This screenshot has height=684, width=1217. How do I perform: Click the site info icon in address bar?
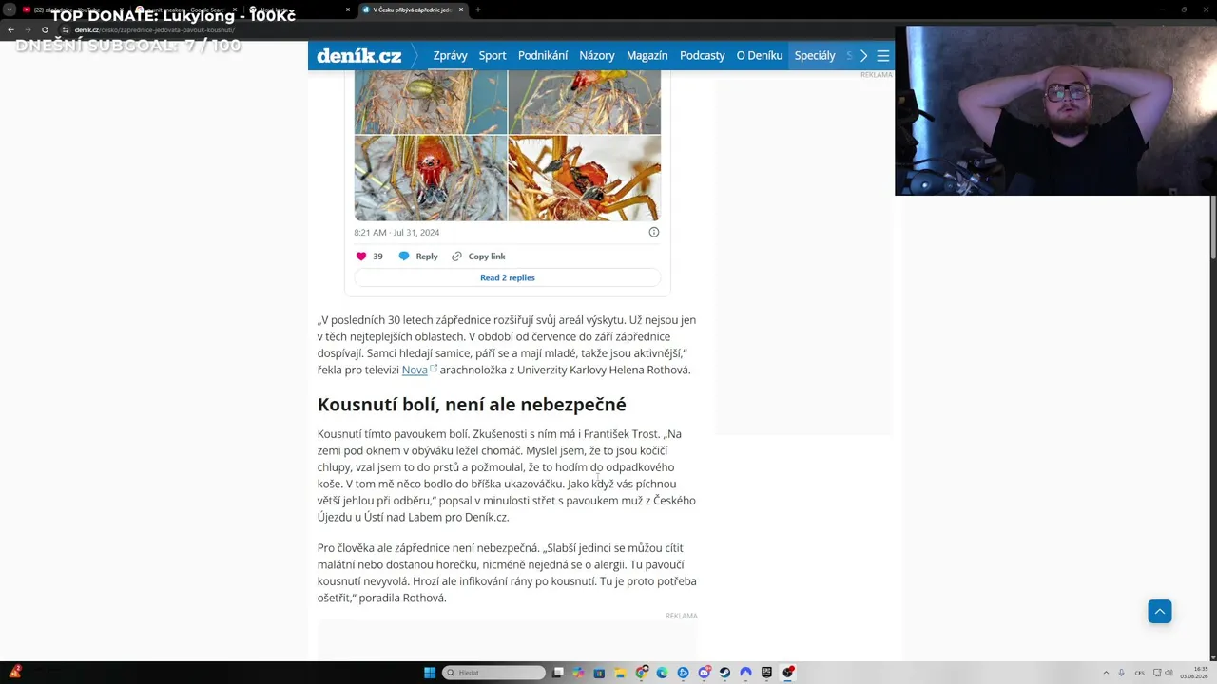pos(65,29)
